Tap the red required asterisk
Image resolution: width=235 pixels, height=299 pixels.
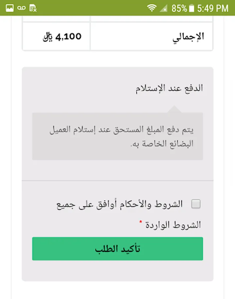pyautogui.click(x=141, y=222)
